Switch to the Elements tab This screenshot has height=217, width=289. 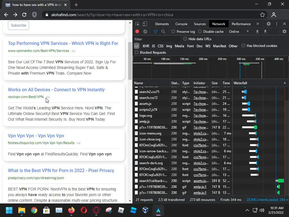point(162,24)
